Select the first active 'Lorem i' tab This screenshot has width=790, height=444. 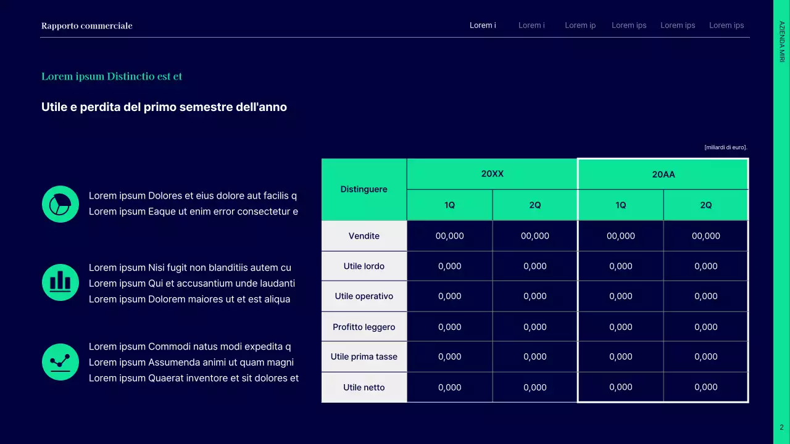point(483,25)
